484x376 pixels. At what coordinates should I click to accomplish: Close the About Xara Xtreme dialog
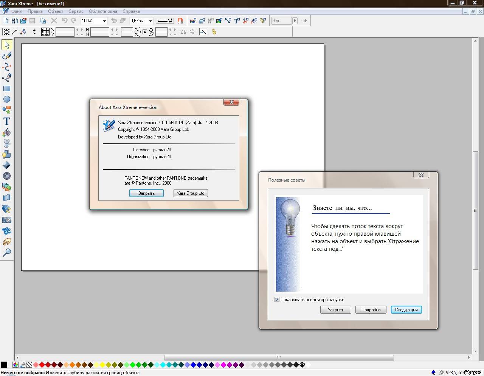[231, 102]
